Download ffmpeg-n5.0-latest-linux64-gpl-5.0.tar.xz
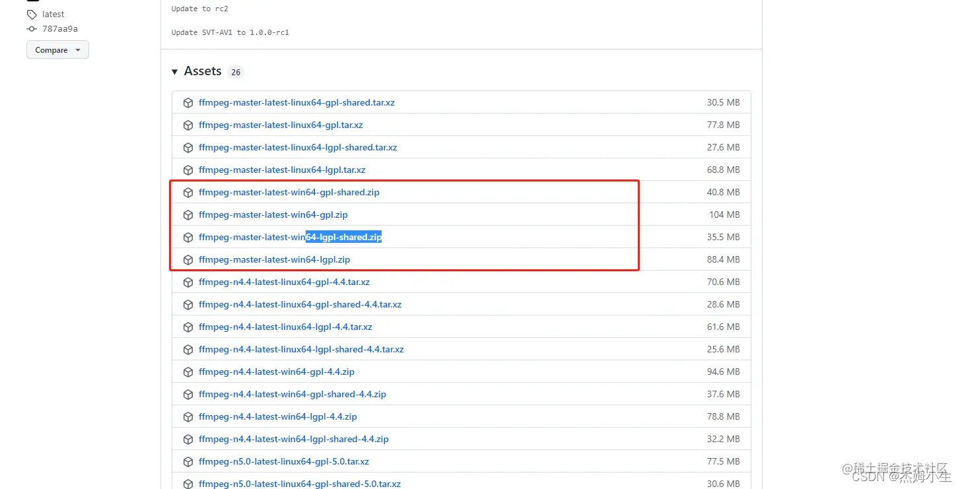Image resolution: width=962 pixels, height=489 pixels. click(284, 462)
